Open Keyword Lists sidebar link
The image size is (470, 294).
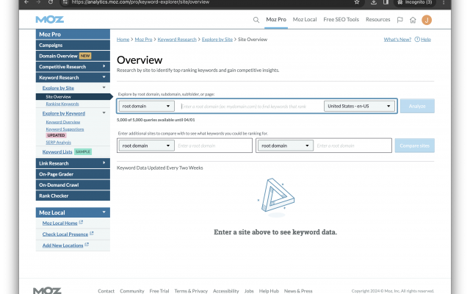[57, 152]
